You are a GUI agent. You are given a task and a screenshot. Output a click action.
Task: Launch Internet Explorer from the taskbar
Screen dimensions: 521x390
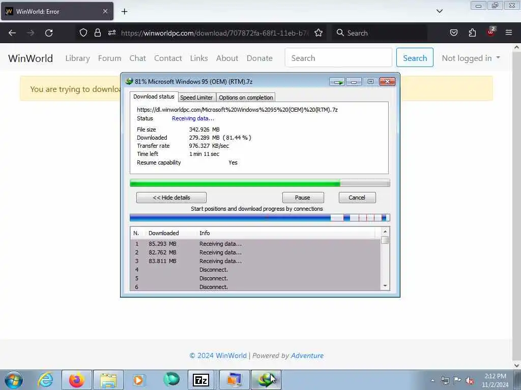(x=45, y=380)
